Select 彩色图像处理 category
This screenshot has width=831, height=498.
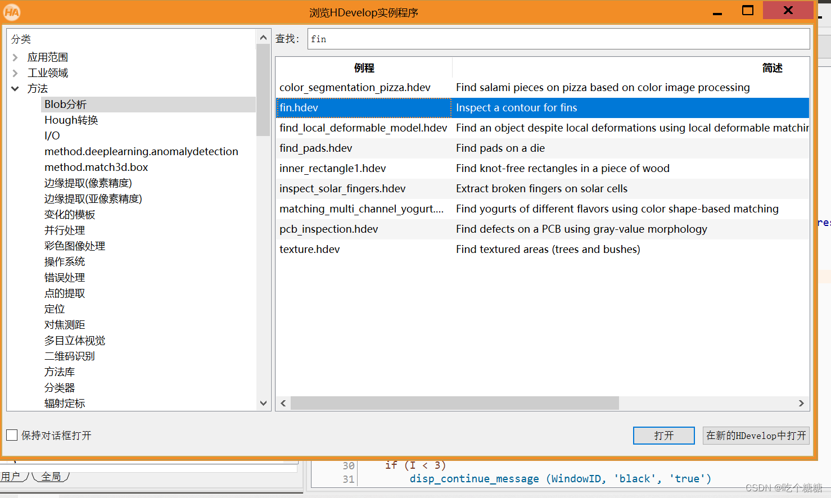pyautogui.click(x=75, y=246)
